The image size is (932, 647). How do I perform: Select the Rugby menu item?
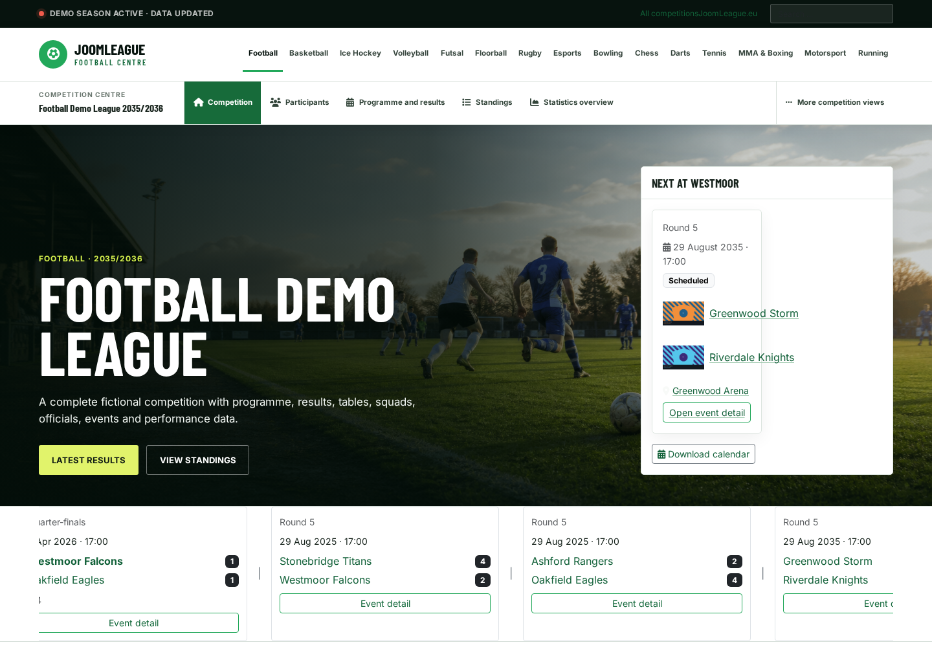coord(529,53)
